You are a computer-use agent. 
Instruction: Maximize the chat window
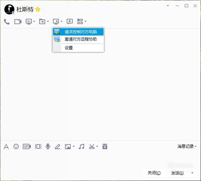[x=186, y=6]
